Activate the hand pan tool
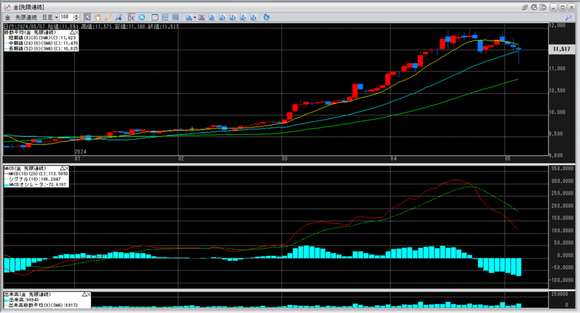The height and width of the screenshot is (313, 580). pos(98,17)
